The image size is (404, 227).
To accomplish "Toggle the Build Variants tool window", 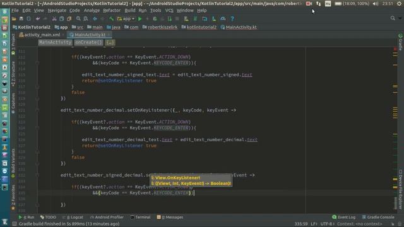I will 13,163.
